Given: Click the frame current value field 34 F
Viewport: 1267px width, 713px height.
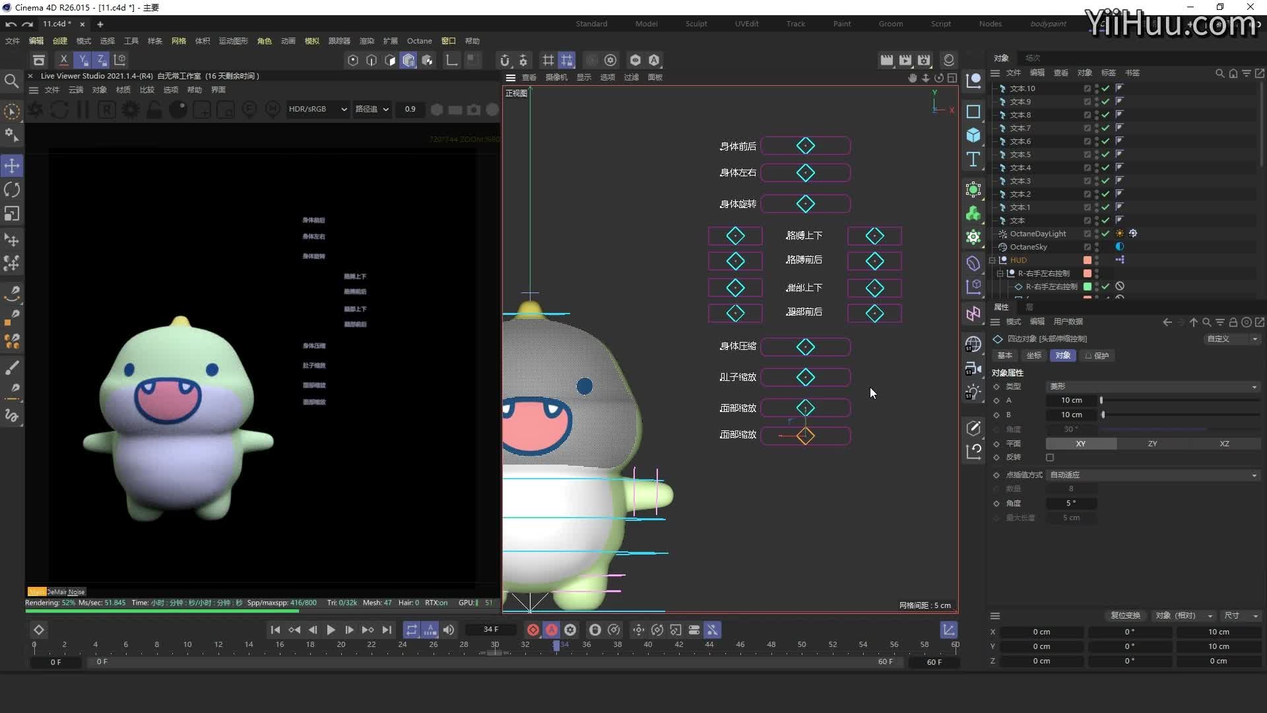Looking at the screenshot, I should tap(491, 629).
